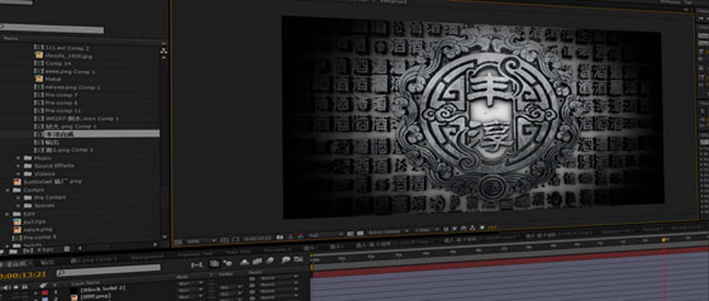Click the timeline current-time indicator marker

click(x=664, y=240)
